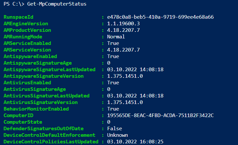This screenshot has height=145, width=238.
Task: Click AMRunningMode value Normal
Action: (116, 37)
